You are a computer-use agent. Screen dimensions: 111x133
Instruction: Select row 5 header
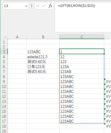pyautogui.click(x=4, y=62)
